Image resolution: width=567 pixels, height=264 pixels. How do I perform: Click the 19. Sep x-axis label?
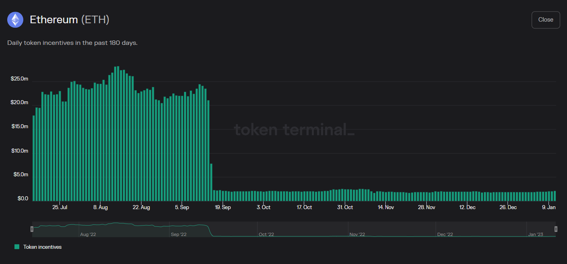tap(223, 207)
